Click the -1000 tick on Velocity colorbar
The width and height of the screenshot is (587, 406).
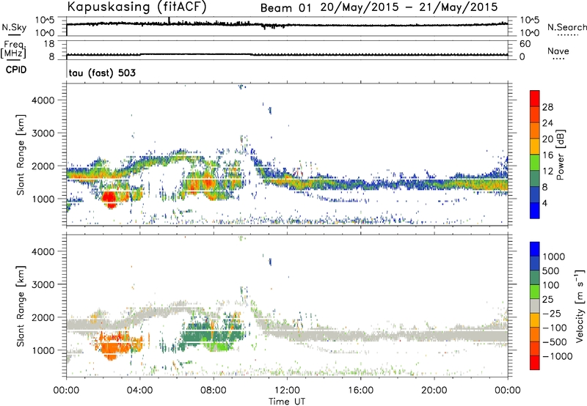tap(558, 356)
